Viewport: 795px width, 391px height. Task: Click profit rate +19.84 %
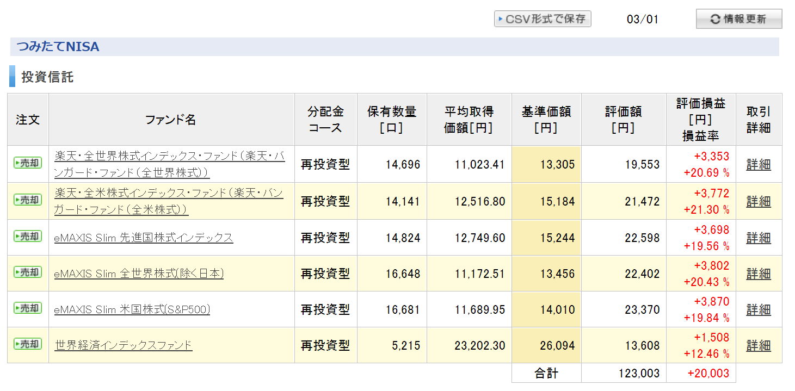coord(706,318)
